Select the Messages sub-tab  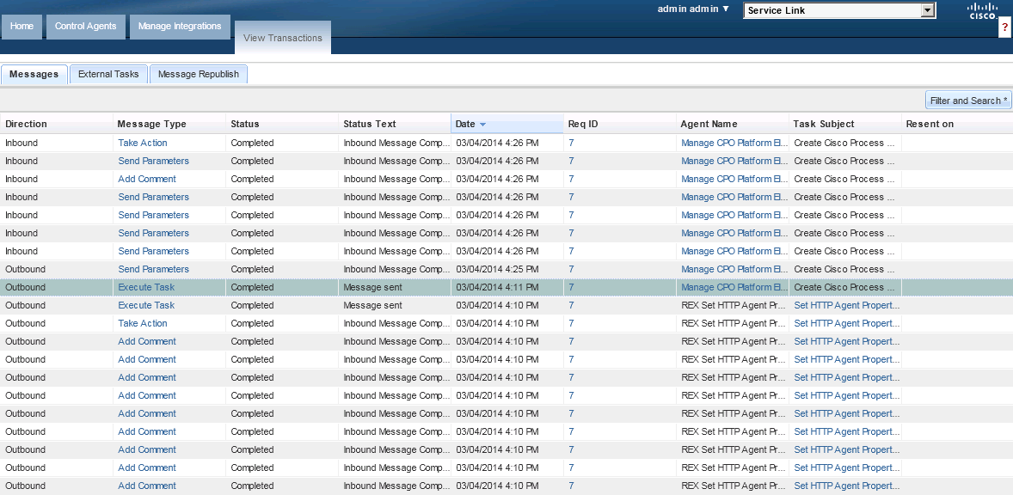pyautogui.click(x=34, y=74)
